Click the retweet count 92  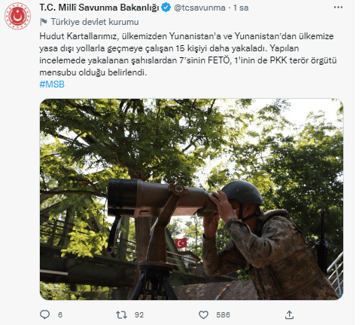139,315
